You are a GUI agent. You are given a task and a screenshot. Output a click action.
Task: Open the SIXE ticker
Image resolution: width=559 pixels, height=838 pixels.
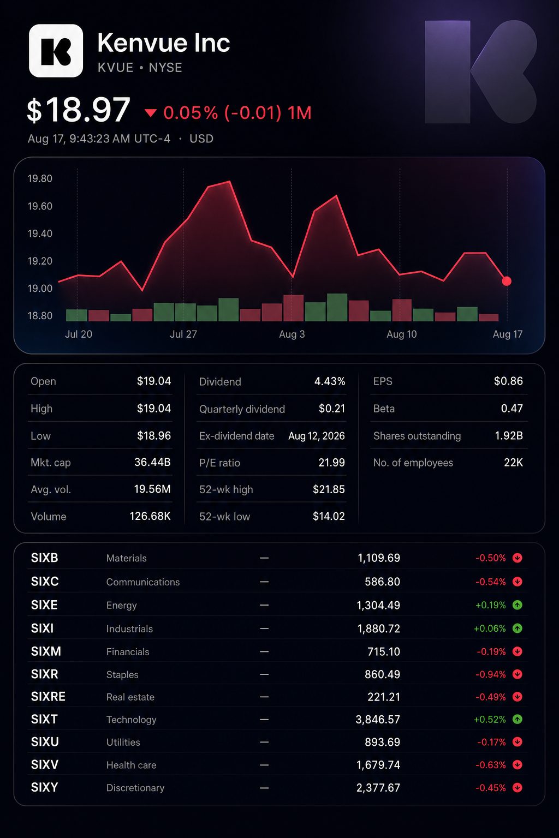[44, 604]
